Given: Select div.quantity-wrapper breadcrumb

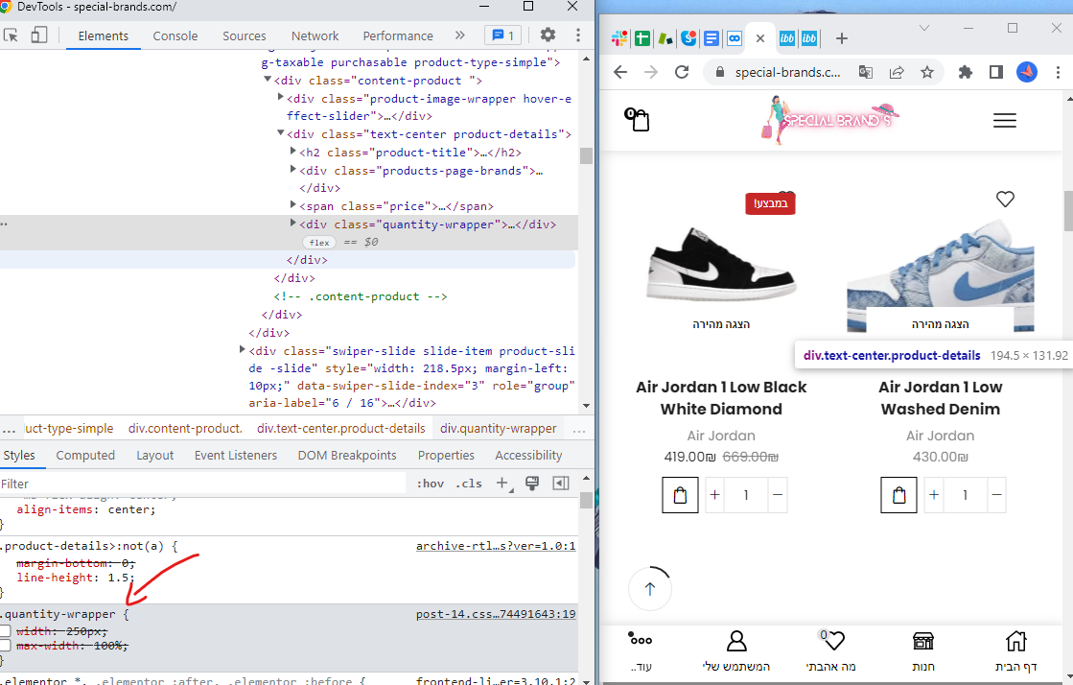Looking at the screenshot, I should pos(499,429).
